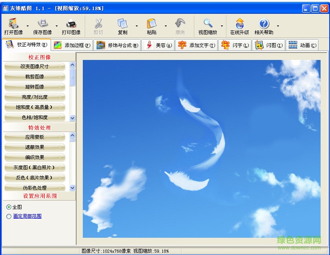Screen dimensions: 330x255
Task: Open the 视图缩放 zoom tool
Action: pyautogui.click(x=208, y=26)
